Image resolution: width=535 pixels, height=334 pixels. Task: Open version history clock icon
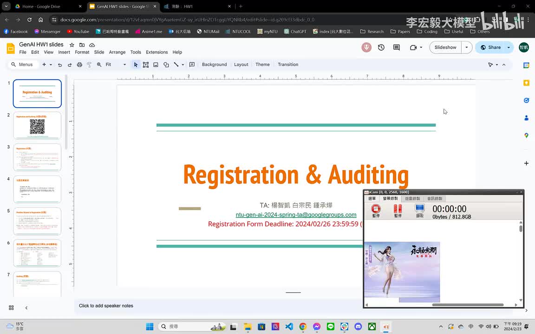pyautogui.click(x=381, y=47)
